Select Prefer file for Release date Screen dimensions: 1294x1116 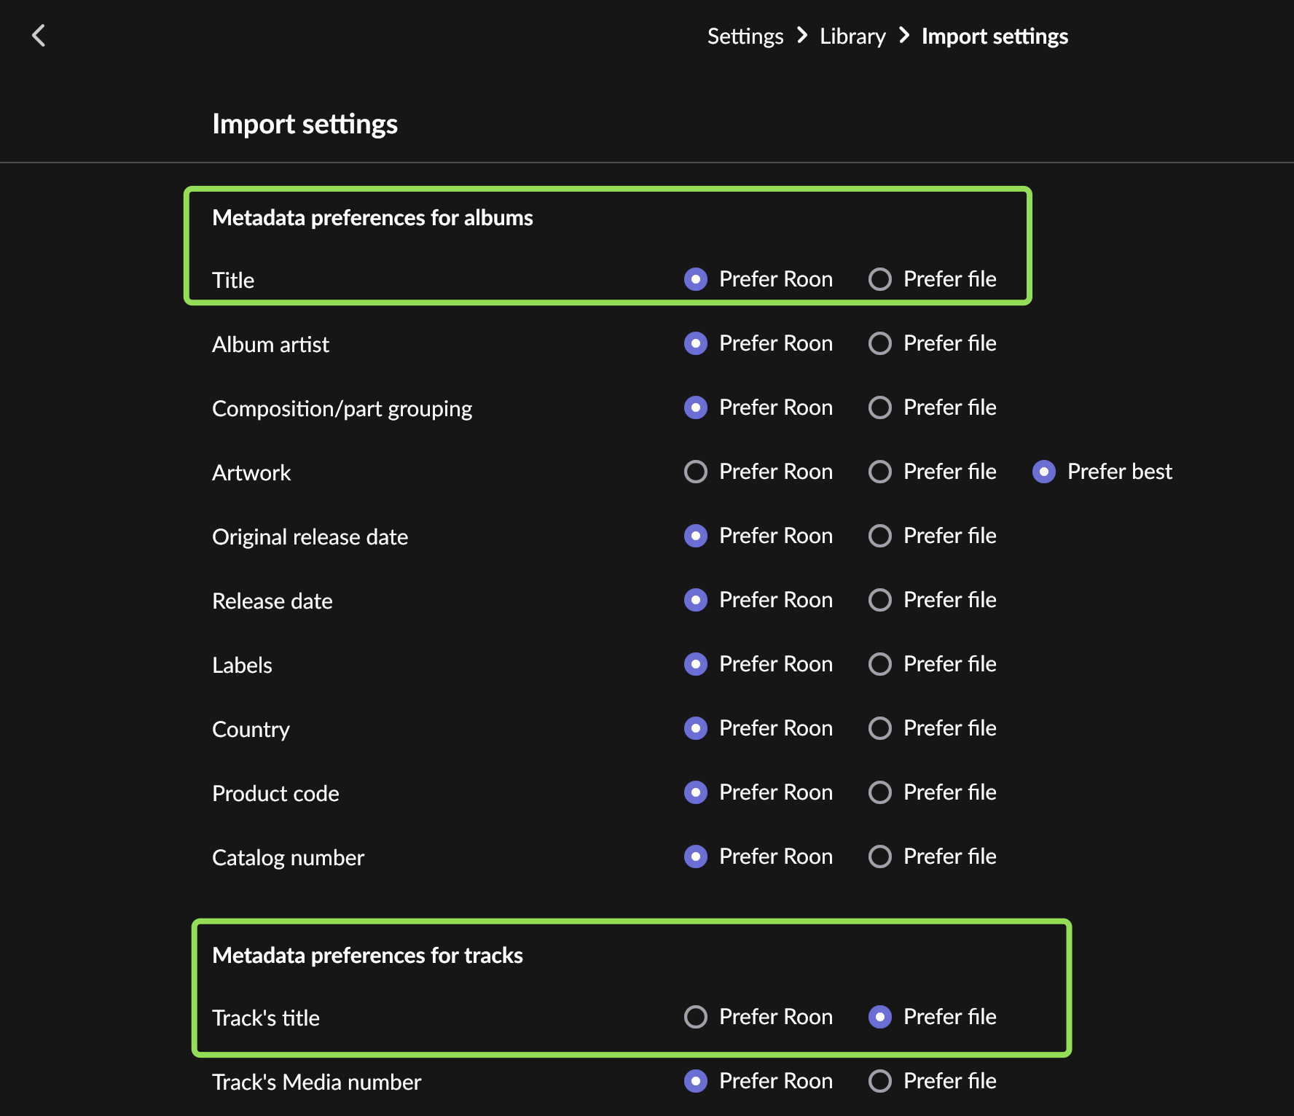coord(880,600)
